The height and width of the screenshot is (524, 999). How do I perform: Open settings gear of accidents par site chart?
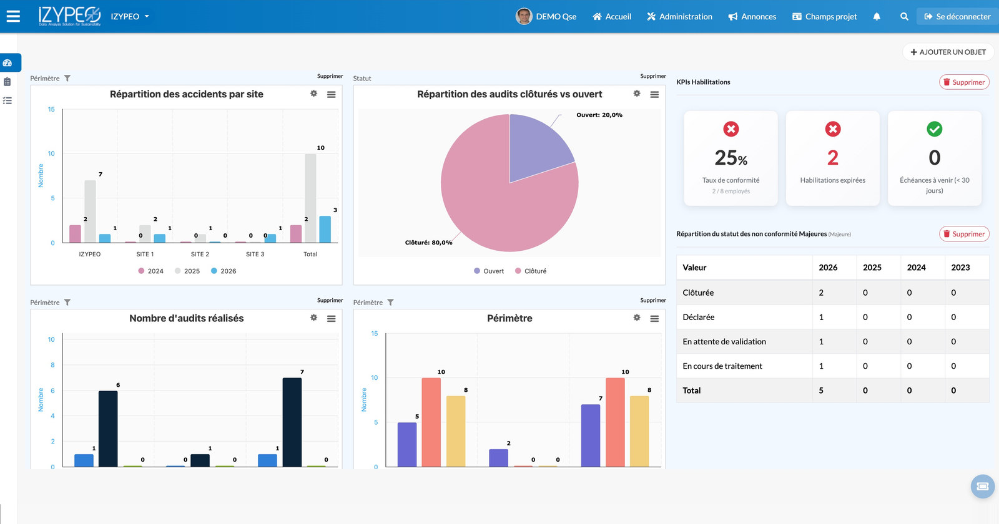[313, 94]
